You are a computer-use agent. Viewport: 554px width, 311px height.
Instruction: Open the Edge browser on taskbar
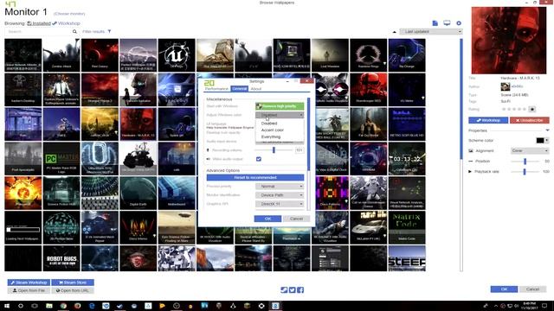click(92, 306)
